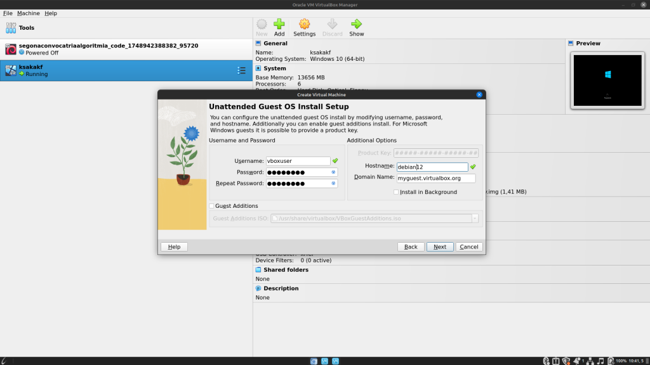Click the Add machine toolbar icon
Image resolution: width=650 pixels, height=365 pixels.
279,24
